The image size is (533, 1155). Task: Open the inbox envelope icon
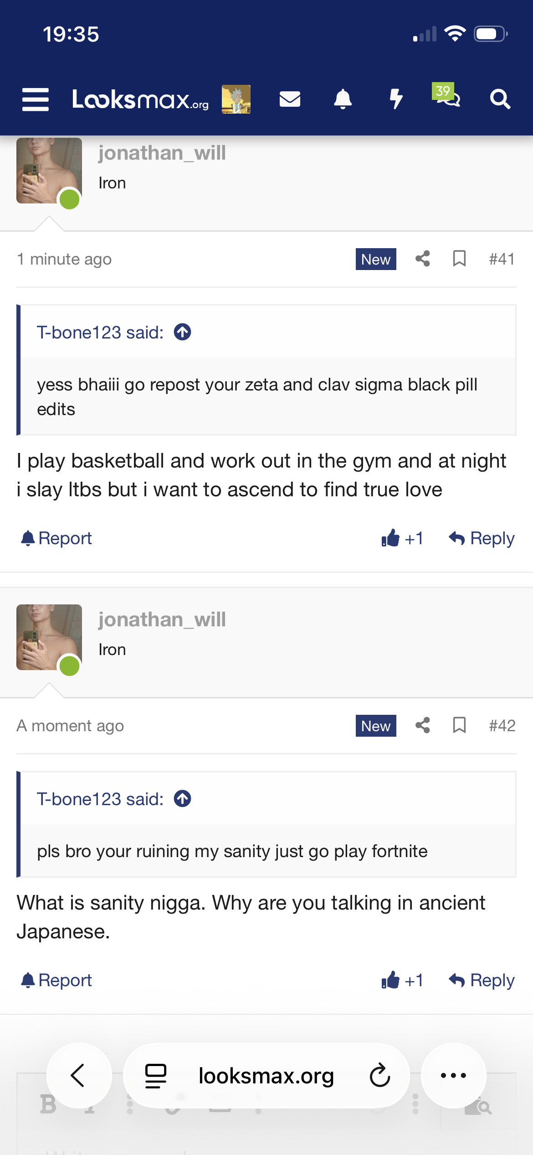pos(290,99)
